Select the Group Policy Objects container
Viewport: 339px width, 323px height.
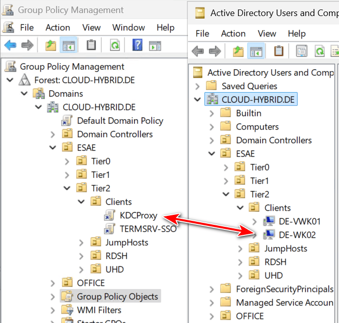117,296
